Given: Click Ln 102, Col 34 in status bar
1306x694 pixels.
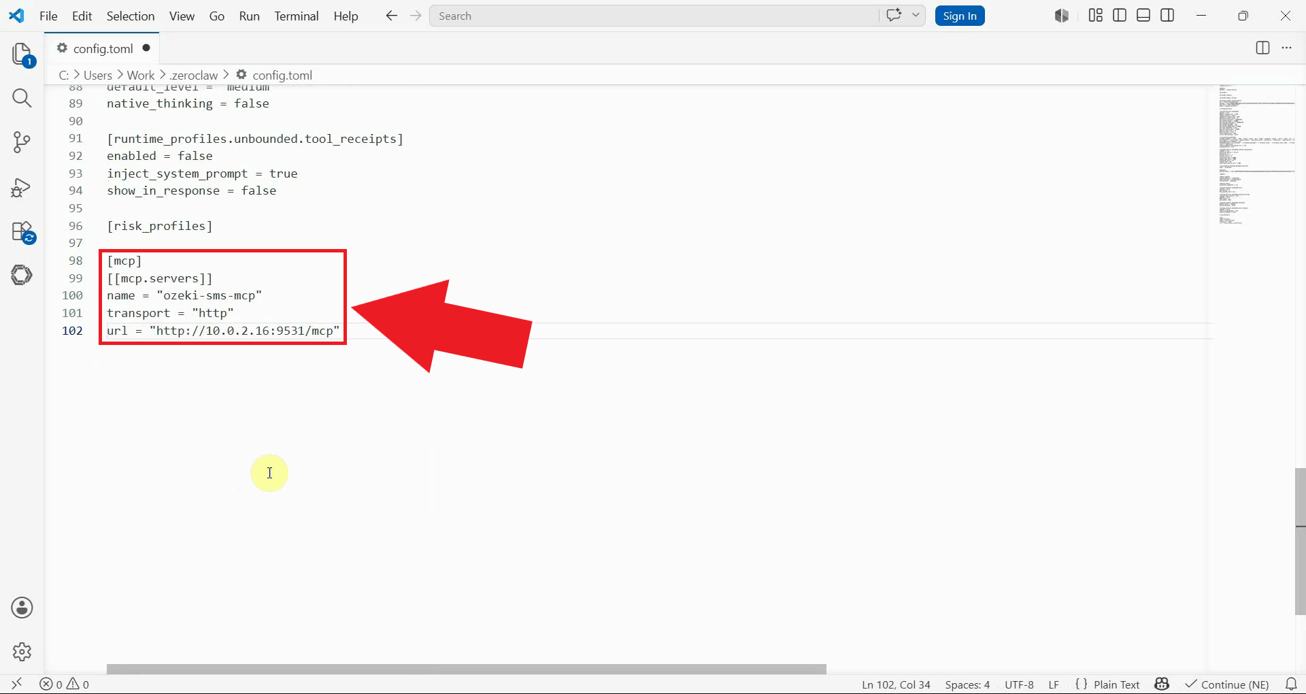Looking at the screenshot, I should (896, 684).
